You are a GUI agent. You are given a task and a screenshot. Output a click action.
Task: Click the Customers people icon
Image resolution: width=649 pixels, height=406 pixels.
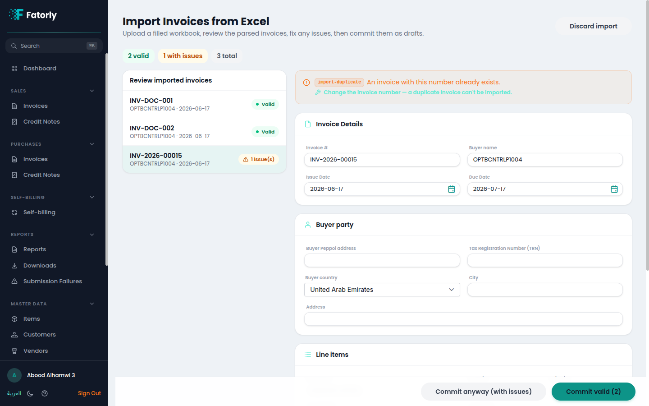click(14, 335)
